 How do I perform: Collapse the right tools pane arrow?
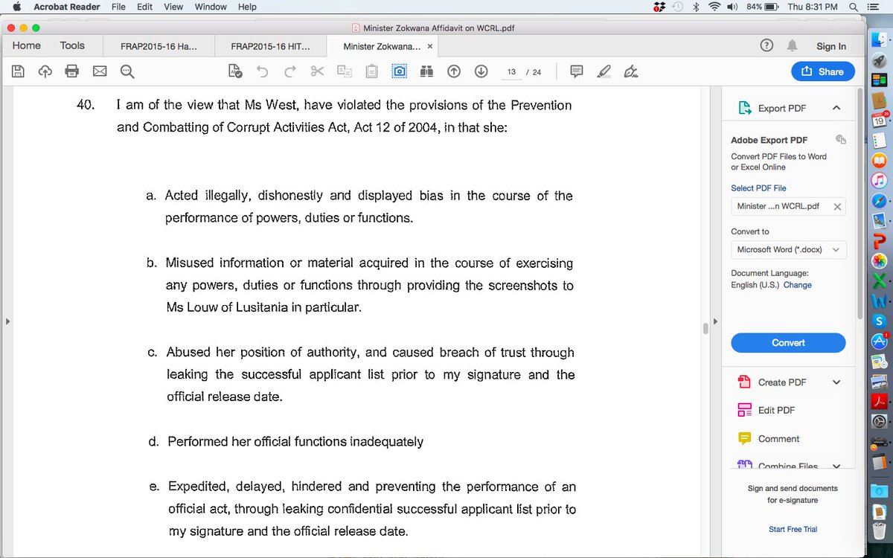tap(714, 321)
